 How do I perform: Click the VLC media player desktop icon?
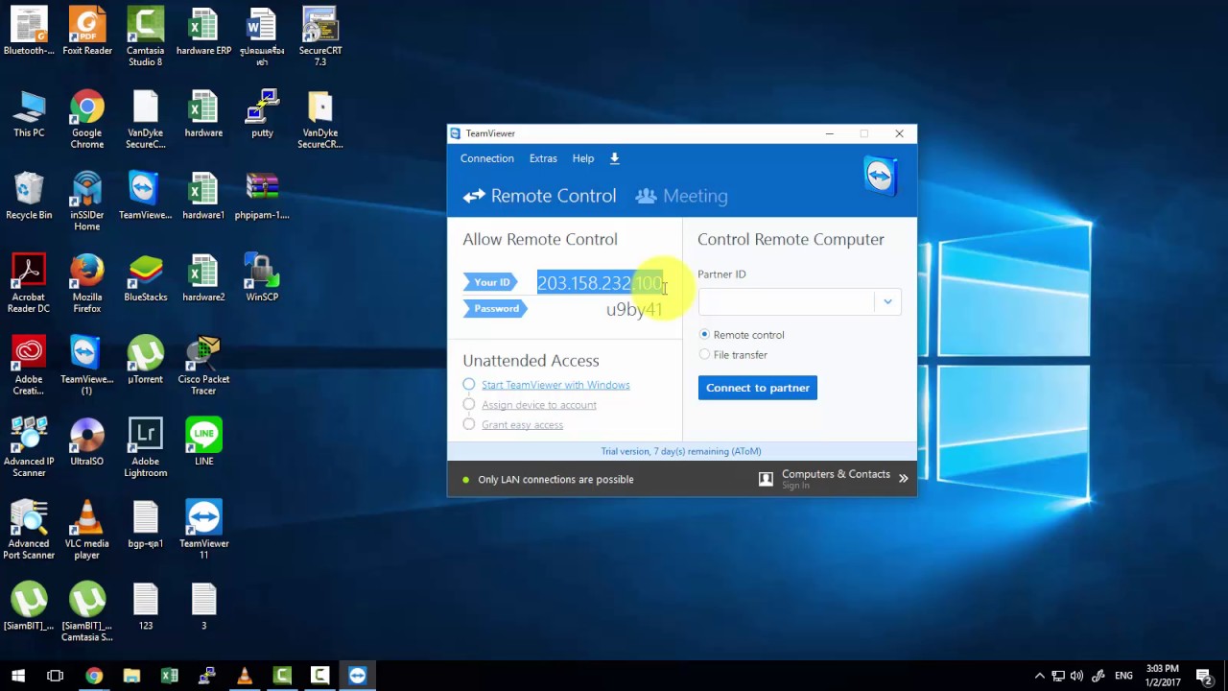point(87,530)
